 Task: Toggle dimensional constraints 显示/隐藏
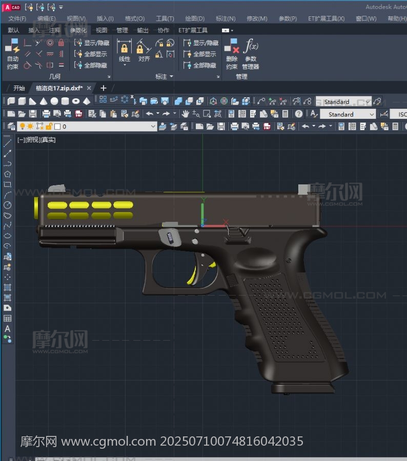tap(201, 43)
